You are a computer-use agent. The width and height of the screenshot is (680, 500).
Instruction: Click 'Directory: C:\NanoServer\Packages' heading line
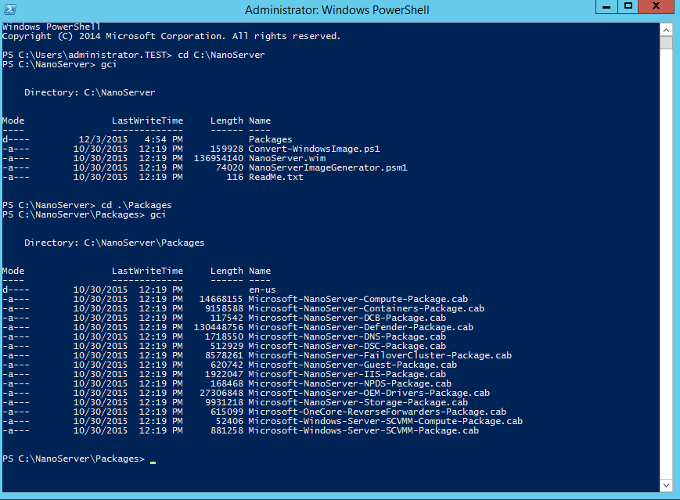(114, 243)
